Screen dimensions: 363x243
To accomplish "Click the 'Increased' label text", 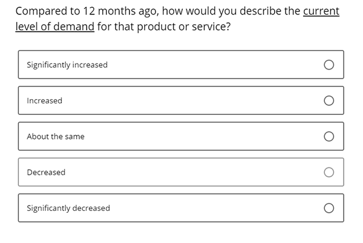I will [44, 101].
